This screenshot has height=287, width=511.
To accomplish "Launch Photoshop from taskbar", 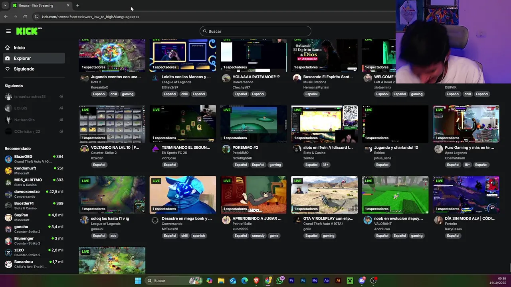I will [x=303, y=281].
